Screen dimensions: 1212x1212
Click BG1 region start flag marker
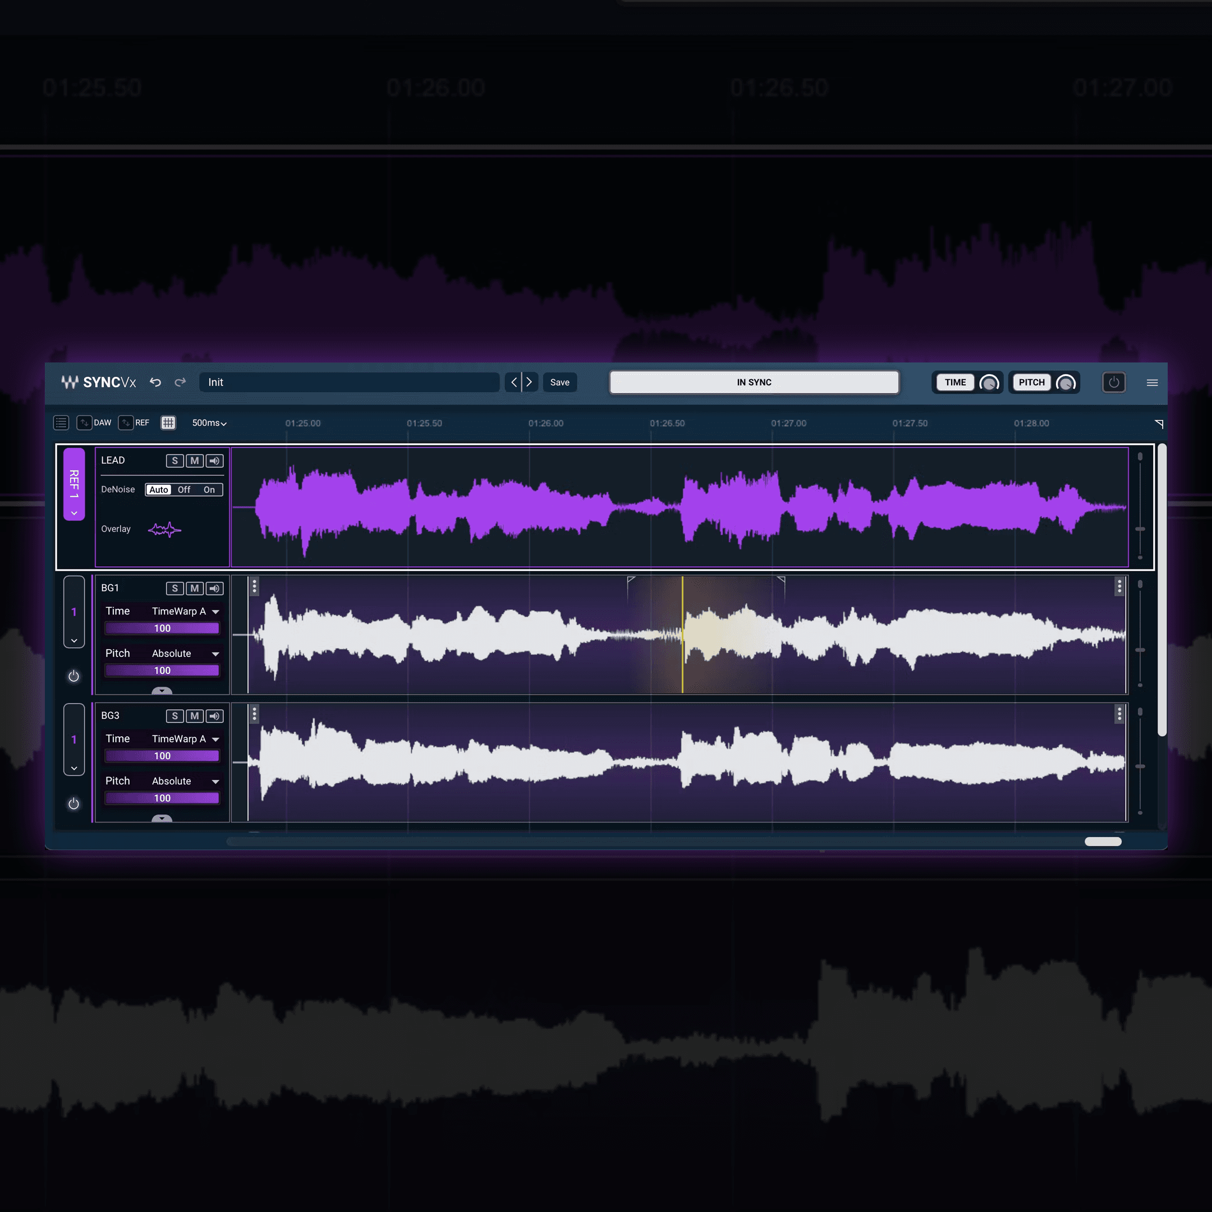coord(631,580)
